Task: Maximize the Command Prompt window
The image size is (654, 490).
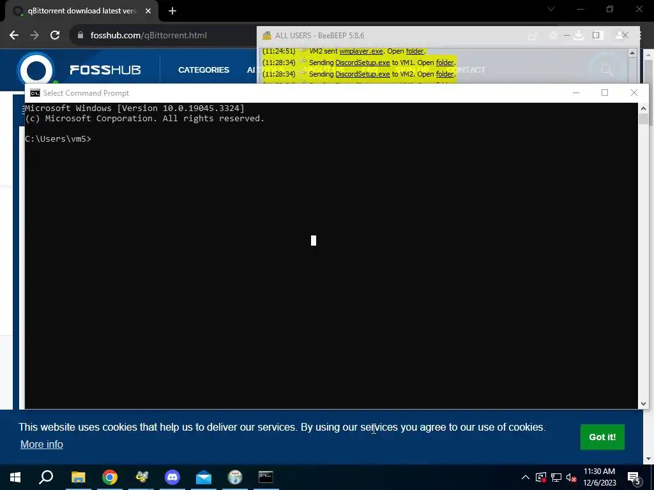Action: [x=605, y=93]
